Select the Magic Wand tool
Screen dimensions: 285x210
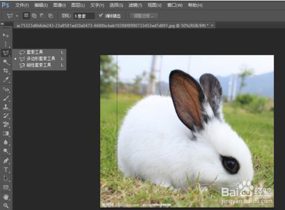6,62
